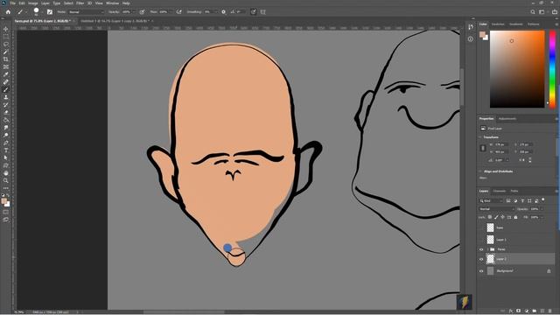This screenshot has height=315, width=560.
Task: Expand the group folder in Layers
Action: [487, 249]
